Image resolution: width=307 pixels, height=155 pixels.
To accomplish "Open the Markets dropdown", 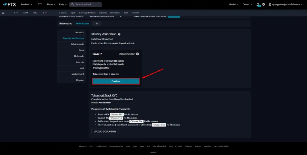I will click(26, 5).
